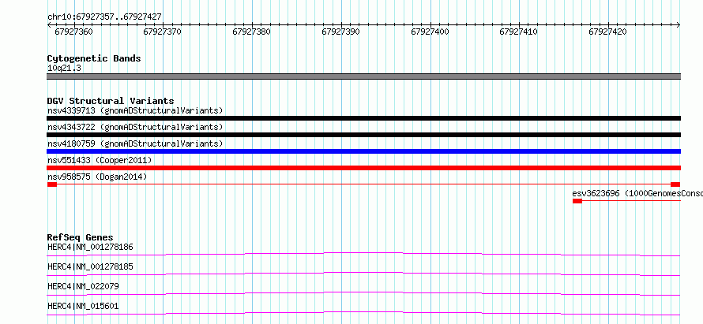The width and height of the screenshot is (703, 324).
Task: Open the DGV Structural Variants track title
Action: [111, 101]
